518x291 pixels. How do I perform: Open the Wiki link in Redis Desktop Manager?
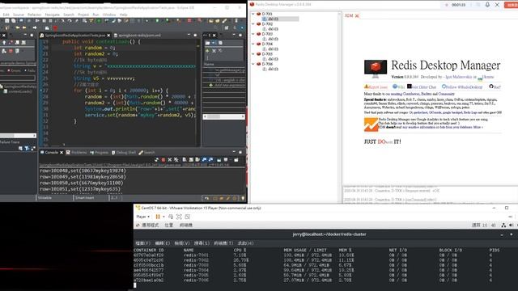tap(398, 86)
